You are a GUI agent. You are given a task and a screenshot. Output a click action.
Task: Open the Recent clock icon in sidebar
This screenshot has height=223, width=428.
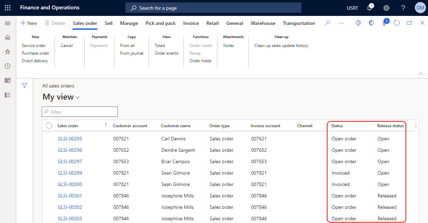[8, 66]
